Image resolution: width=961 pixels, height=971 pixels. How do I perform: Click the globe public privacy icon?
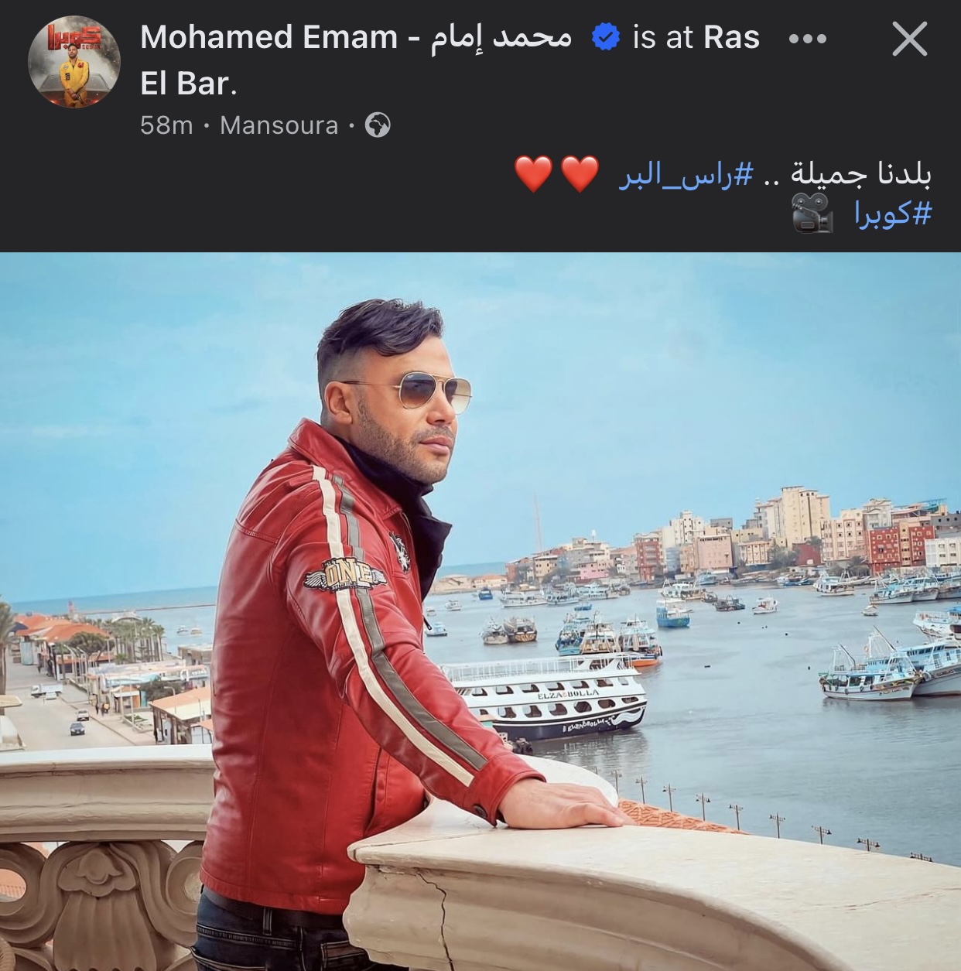pyautogui.click(x=378, y=125)
